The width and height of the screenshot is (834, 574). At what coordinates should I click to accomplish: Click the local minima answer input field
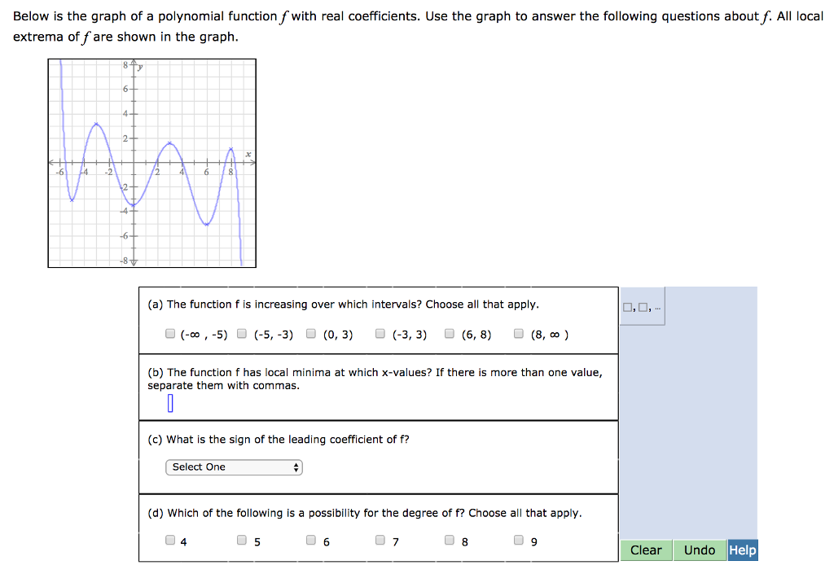[169, 403]
